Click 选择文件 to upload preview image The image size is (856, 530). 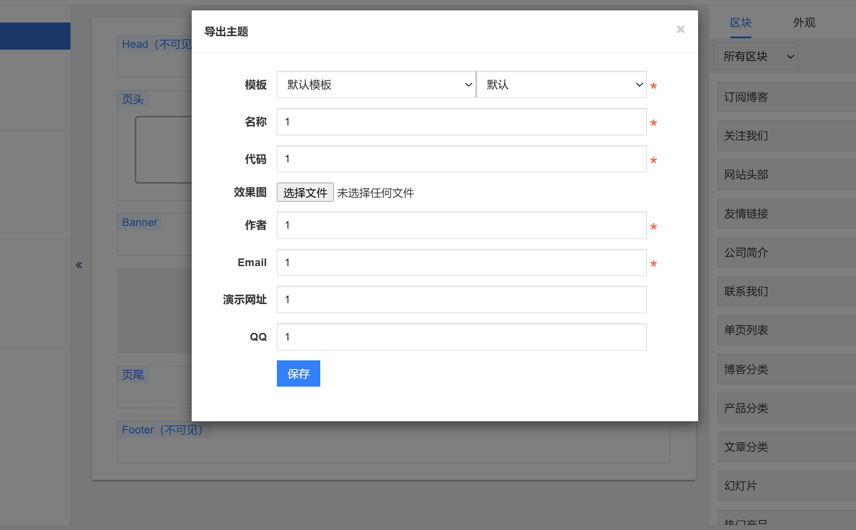tap(305, 193)
